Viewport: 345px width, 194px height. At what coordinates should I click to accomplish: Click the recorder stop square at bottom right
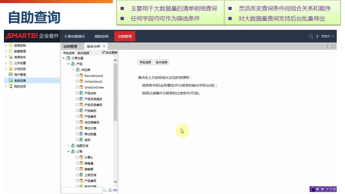(322, 189)
